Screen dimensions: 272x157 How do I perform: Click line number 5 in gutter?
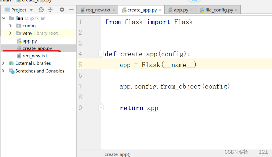pos(80,65)
